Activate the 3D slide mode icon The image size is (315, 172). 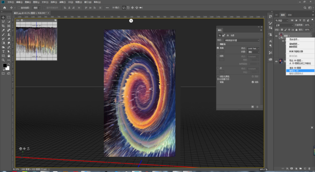coord(137,8)
